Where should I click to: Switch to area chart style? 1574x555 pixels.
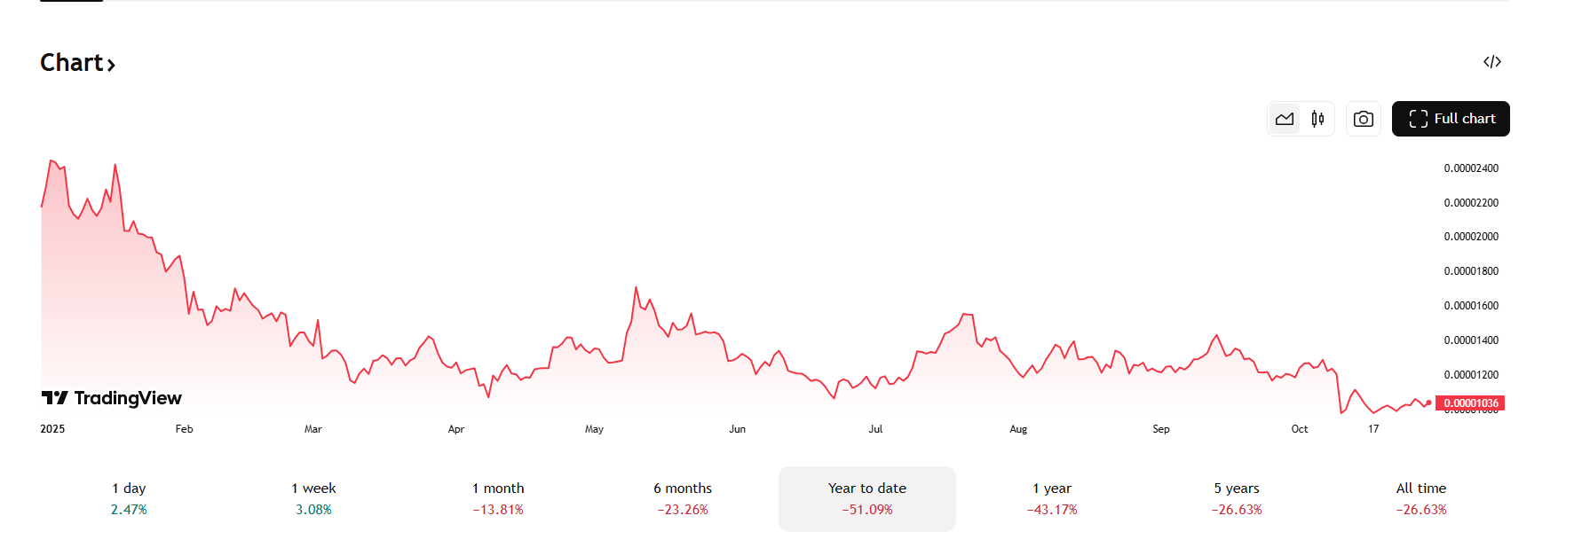(x=1284, y=119)
